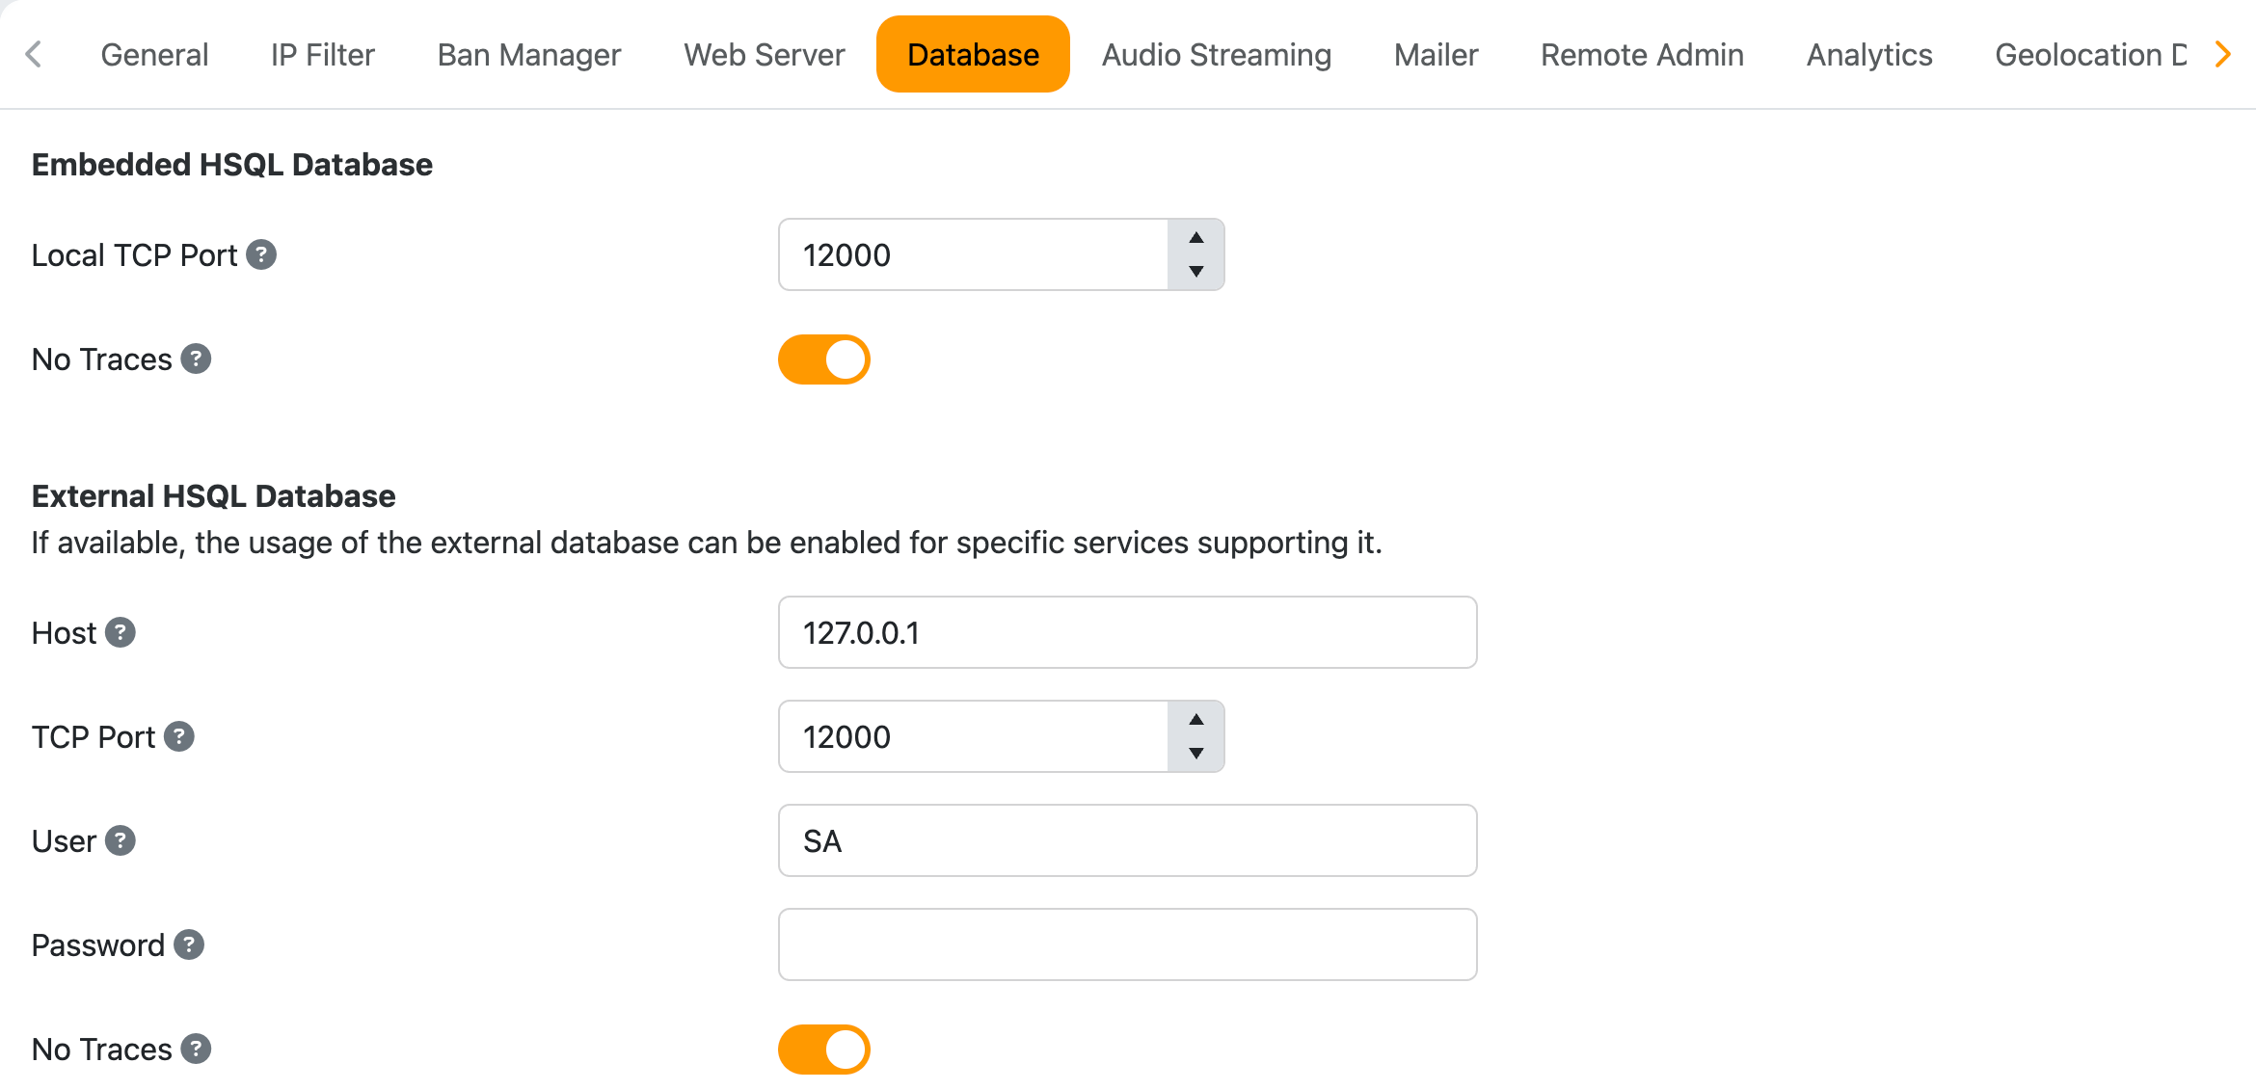Open the Remote Admin settings tab
The image size is (2256, 1090).
[1642, 54]
